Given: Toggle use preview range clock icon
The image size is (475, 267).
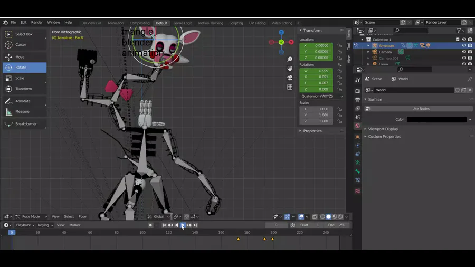Looking at the screenshot, I should coord(292,225).
